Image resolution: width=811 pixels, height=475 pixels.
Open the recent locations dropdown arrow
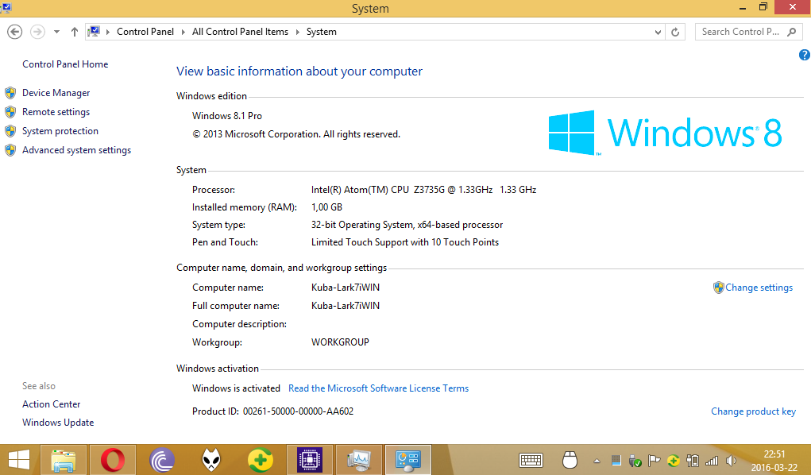(x=56, y=32)
